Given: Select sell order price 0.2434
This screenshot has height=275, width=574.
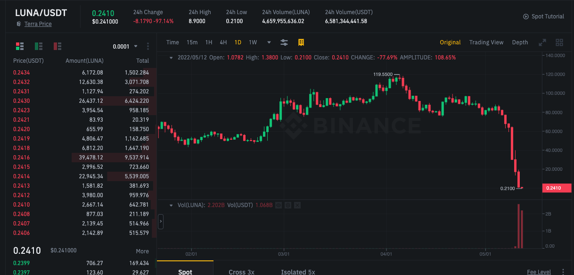Looking at the screenshot, I should [21, 73].
